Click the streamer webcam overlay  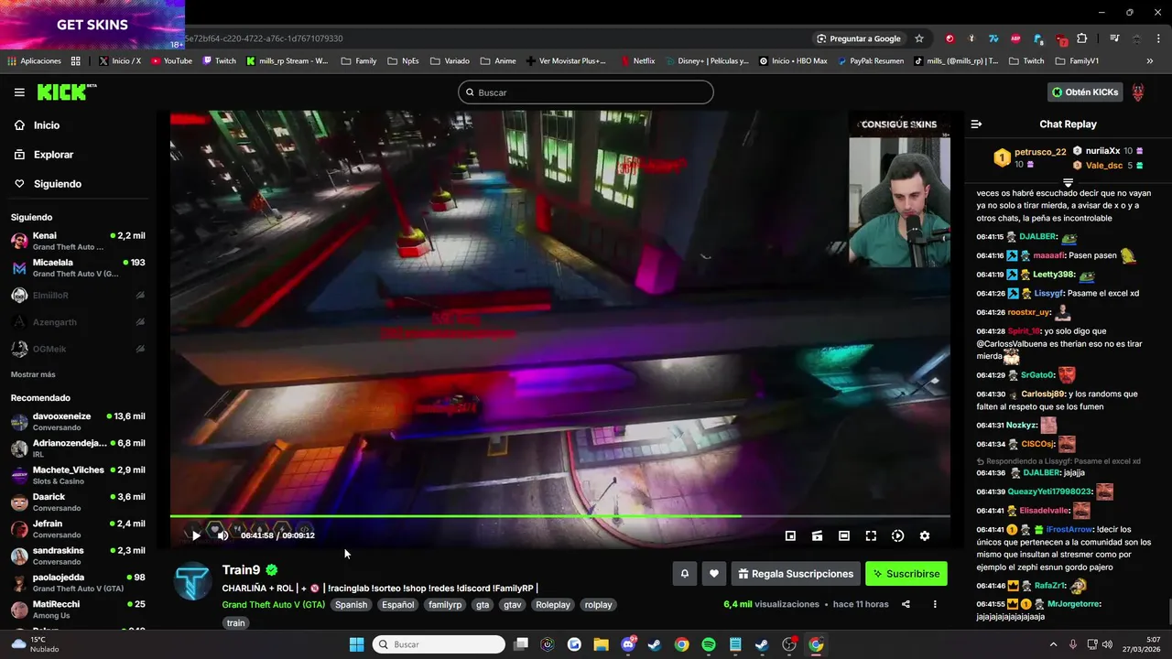click(899, 202)
